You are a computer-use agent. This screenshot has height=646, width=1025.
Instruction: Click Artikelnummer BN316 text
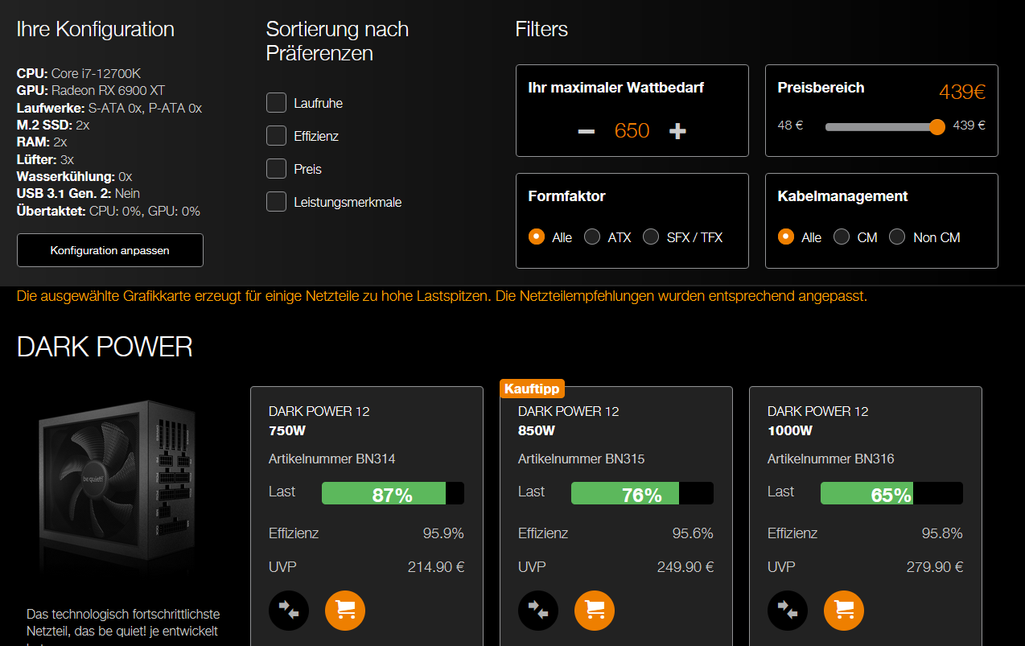point(831,459)
